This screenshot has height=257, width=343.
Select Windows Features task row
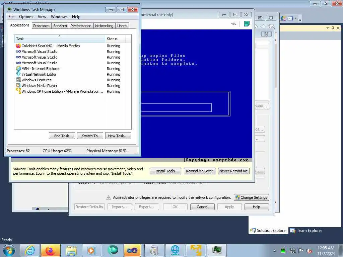(x=72, y=80)
